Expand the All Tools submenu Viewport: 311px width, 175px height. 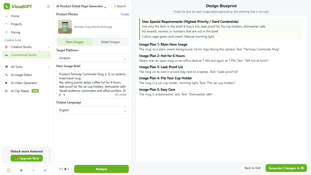pos(48,67)
